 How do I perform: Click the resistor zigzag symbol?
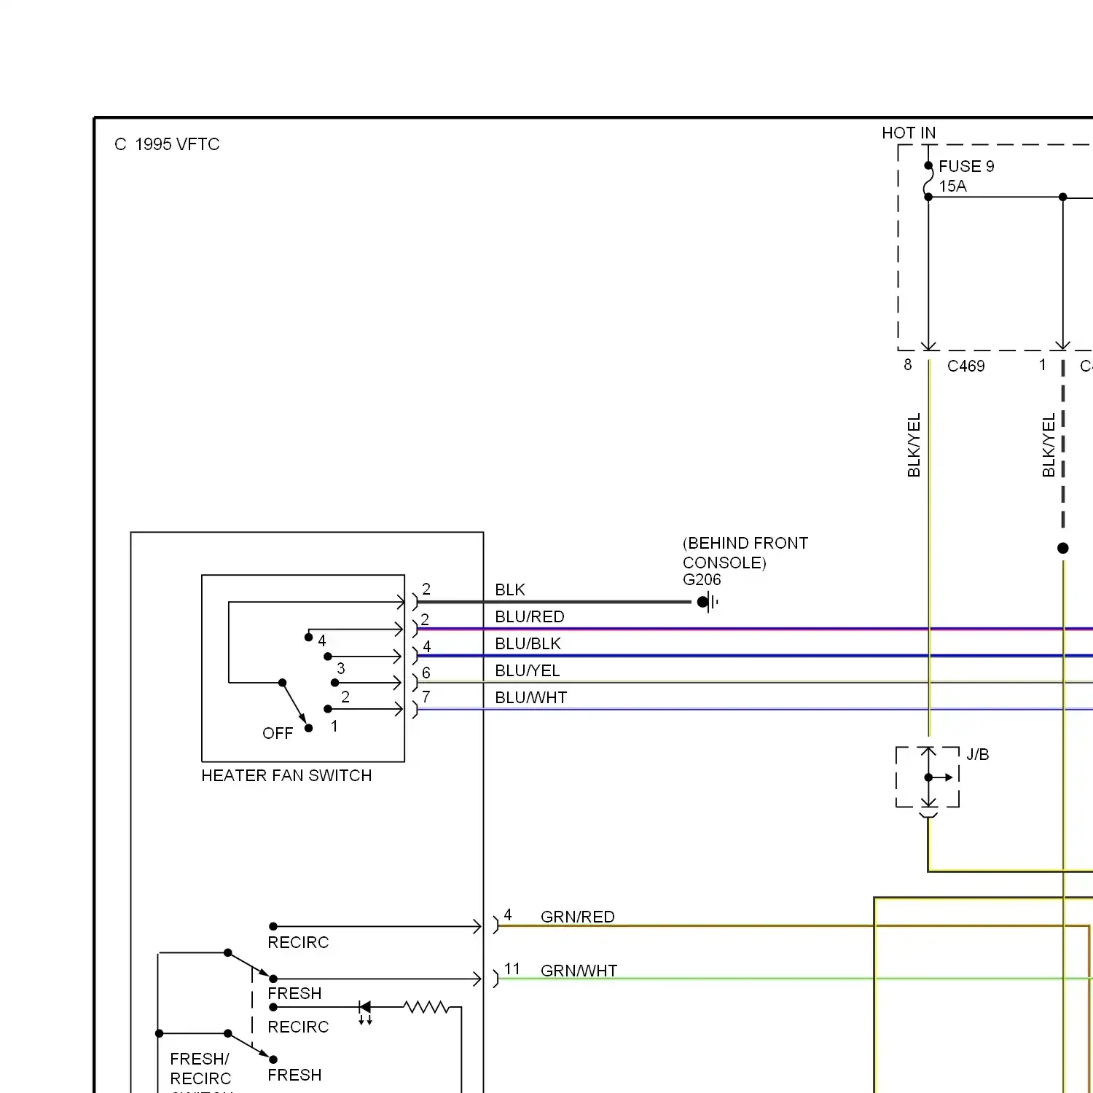[x=427, y=1007]
